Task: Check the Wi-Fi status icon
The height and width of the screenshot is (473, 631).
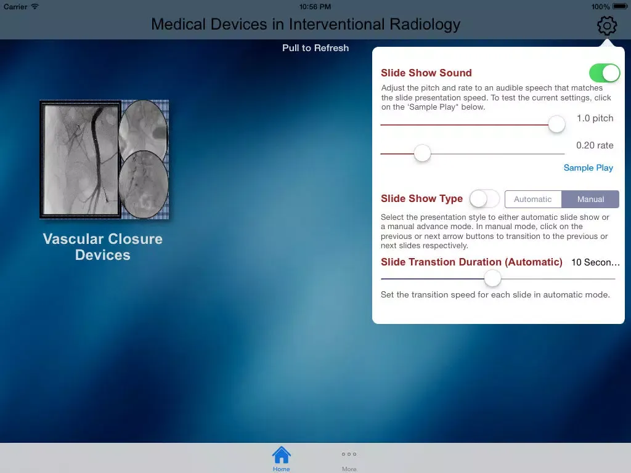Action: point(35,6)
